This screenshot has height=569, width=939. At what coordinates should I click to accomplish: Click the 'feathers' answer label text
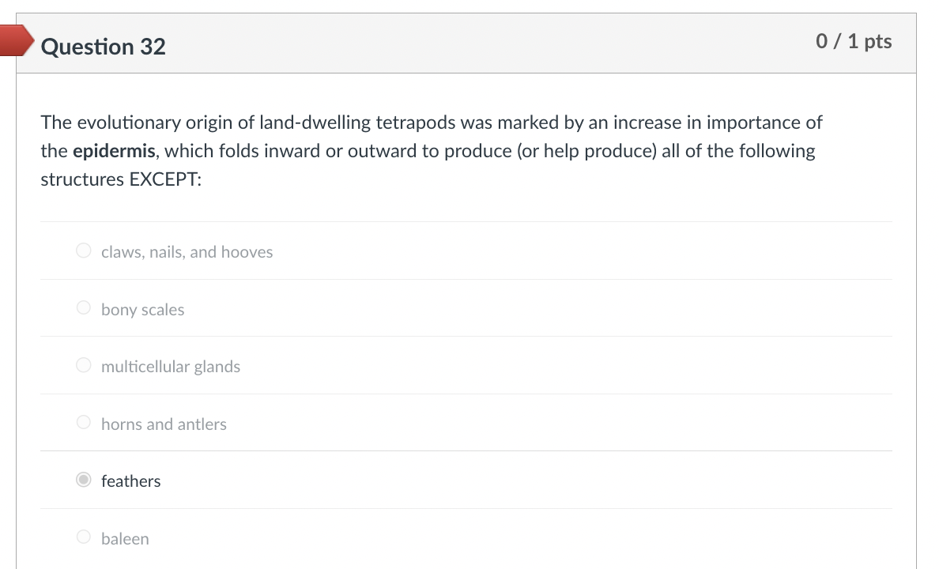pos(130,481)
